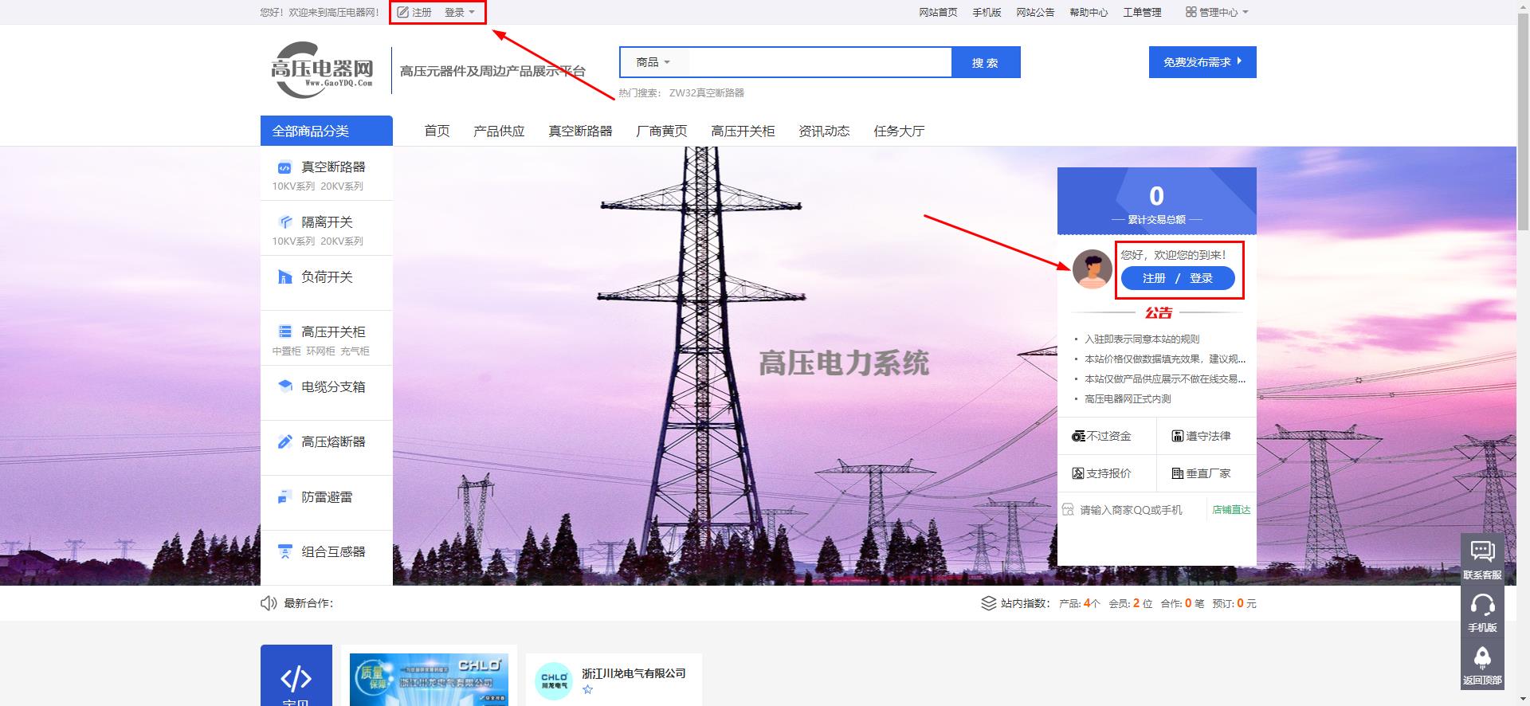Open the 登录 dropdown in top bar
This screenshot has height=706, width=1530.
(x=460, y=13)
